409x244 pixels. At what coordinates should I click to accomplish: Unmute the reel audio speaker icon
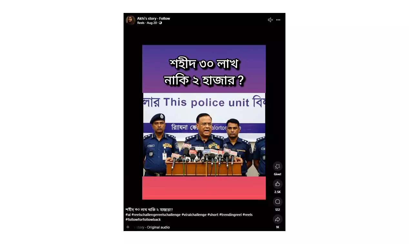pos(270,20)
